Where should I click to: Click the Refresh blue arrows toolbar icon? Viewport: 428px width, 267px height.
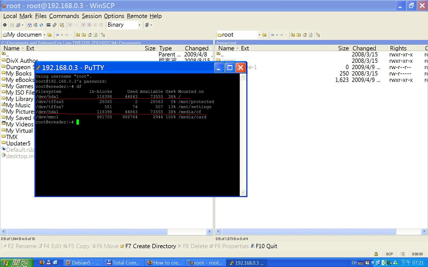(x=41, y=25)
